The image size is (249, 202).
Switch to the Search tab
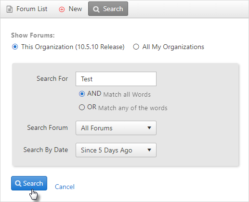tap(108, 9)
